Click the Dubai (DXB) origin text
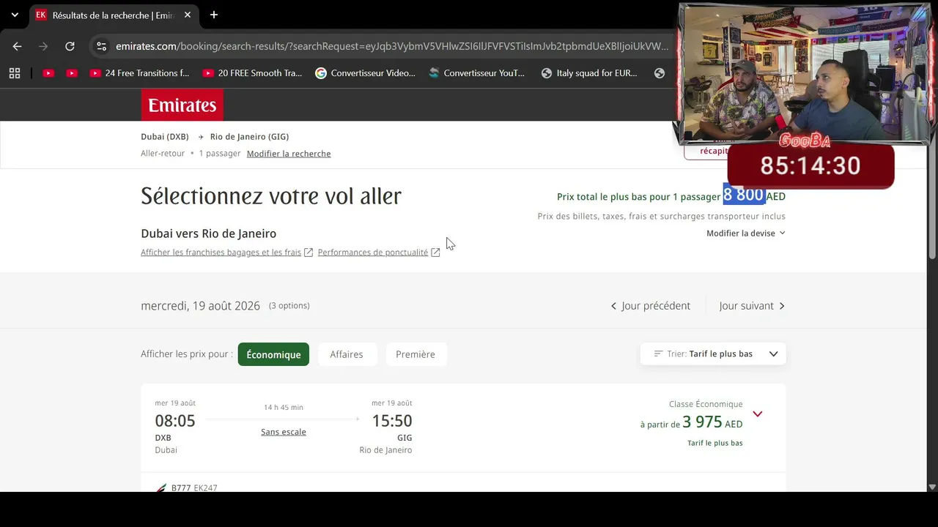 coord(165,137)
